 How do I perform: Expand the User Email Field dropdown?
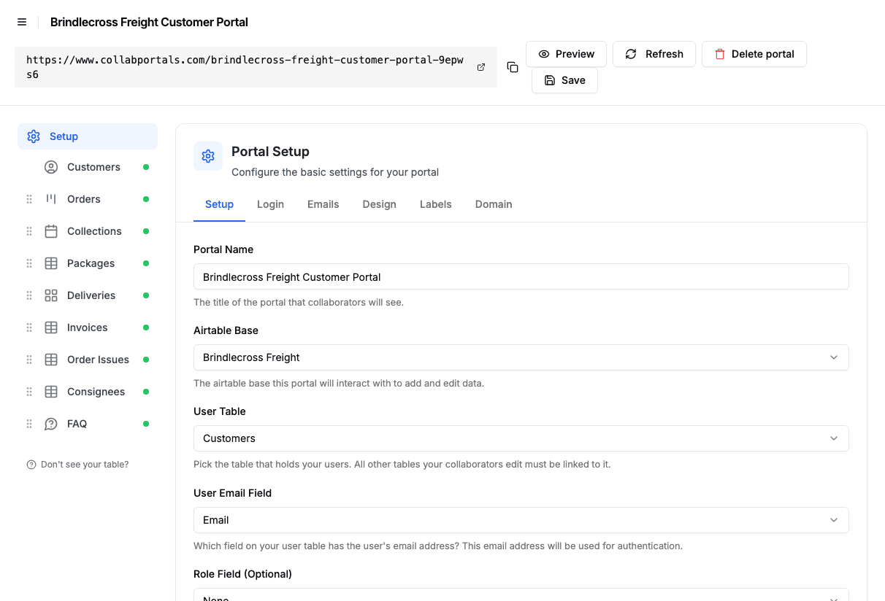pos(521,520)
